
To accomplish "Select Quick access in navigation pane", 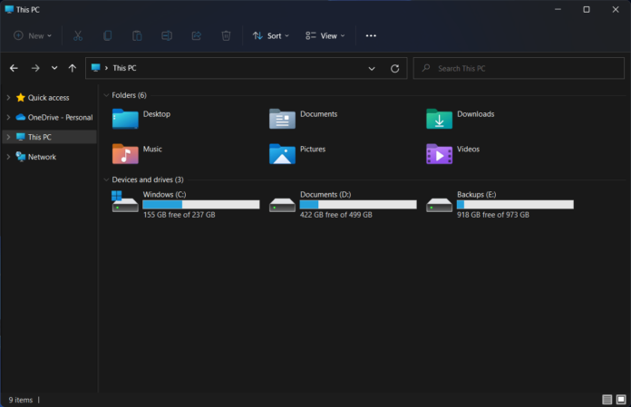I will (48, 98).
